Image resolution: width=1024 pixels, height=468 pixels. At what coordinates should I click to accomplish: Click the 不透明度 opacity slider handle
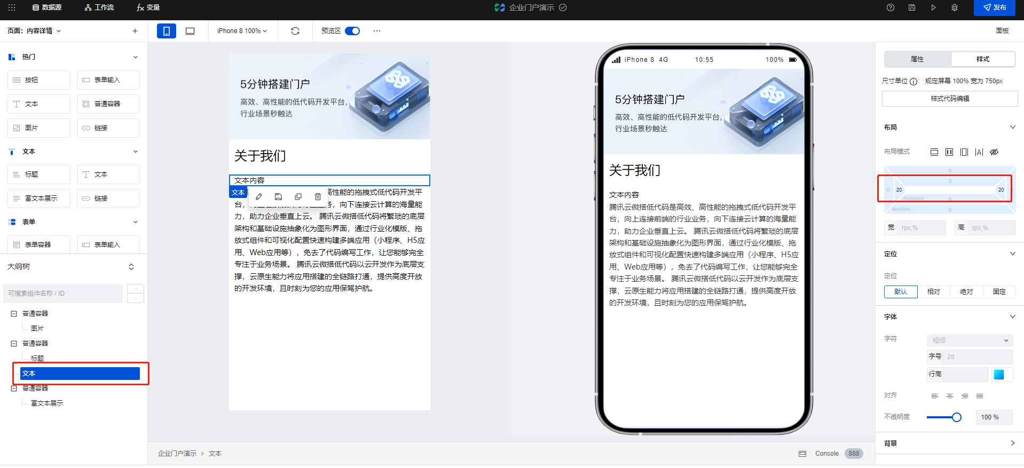point(957,417)
